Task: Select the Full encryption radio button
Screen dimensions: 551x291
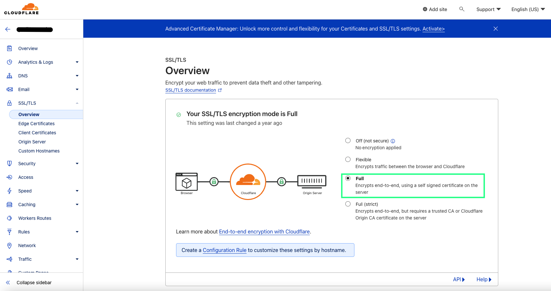Action: coord(348,178)
